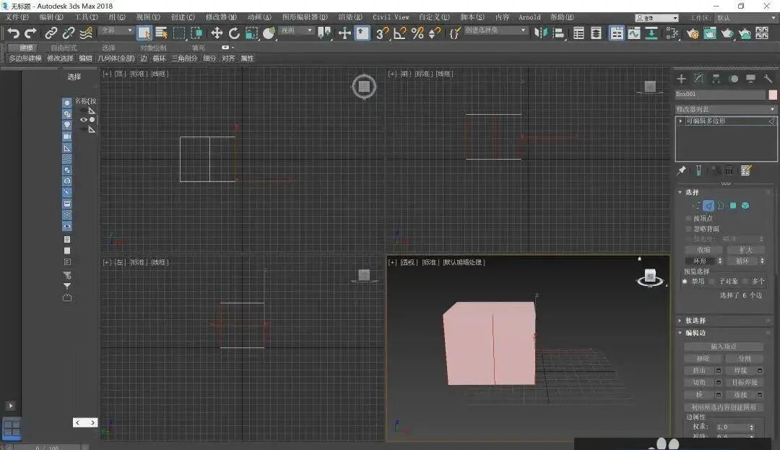Image resolution: width=780 pixels, height=450 pixels.
Task: Click the Redo arrow in the main toolbar
Action: pos(31,33)
